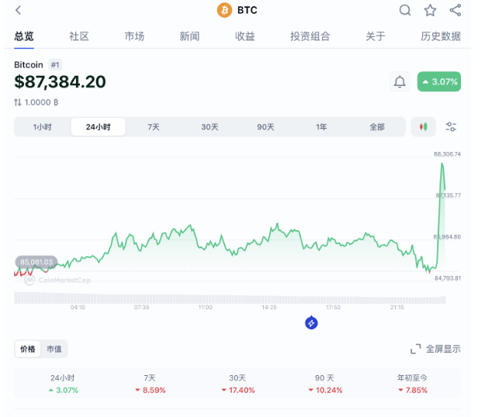485x417 pixels.
Task: Set a price alert with bell icon
Action: click(400, 81)
